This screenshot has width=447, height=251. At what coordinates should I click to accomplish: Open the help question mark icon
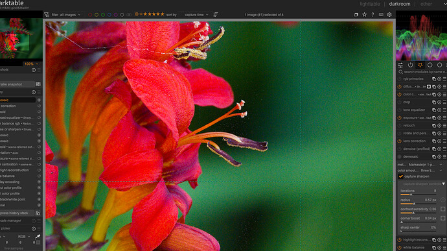372,14
